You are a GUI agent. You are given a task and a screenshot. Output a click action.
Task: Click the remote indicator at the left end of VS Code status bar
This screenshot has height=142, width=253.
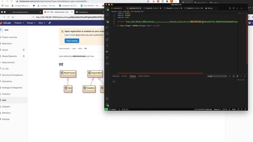coord(106,109)
